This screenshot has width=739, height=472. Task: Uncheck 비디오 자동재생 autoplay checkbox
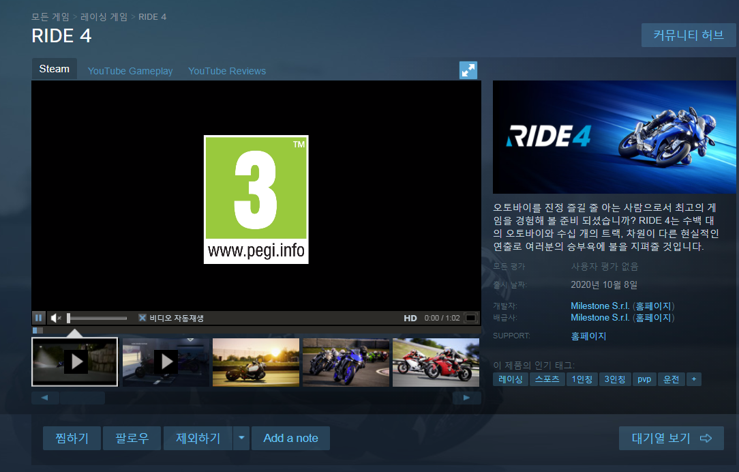pyautogui.click(x=142, y=318)
